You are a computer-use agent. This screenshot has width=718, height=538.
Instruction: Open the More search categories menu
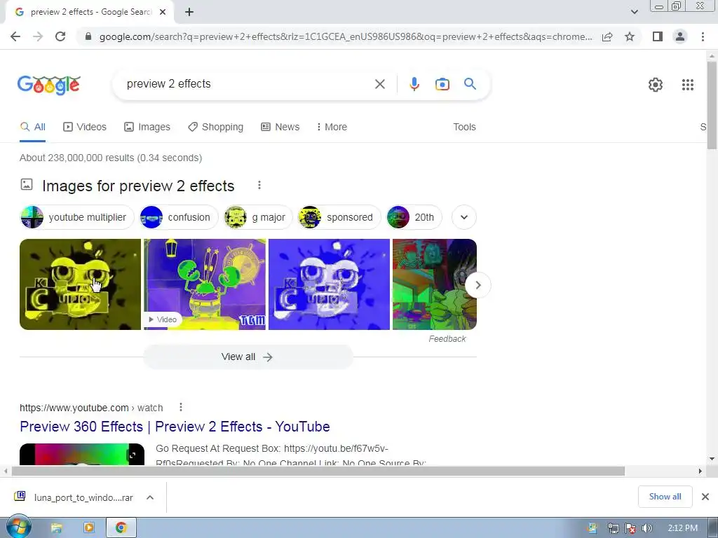(332, 127)
